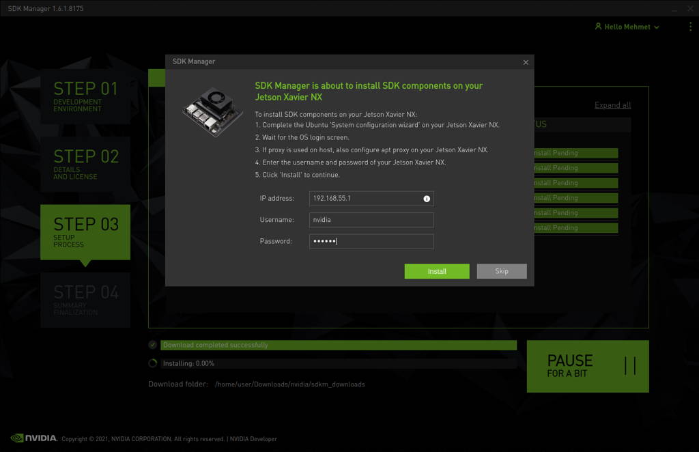Select Step 03 Setup Process

pos(85,232)
